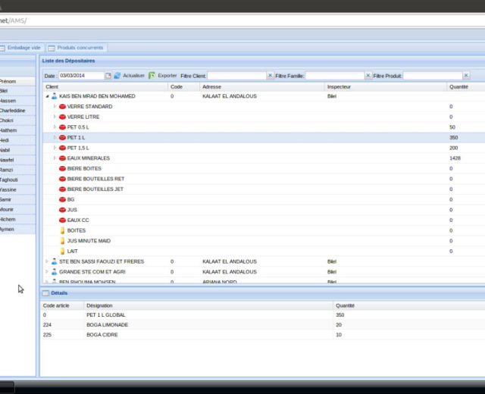Sort by the Quantité column header
The image size is (485, 394).
tap(458, 87)
